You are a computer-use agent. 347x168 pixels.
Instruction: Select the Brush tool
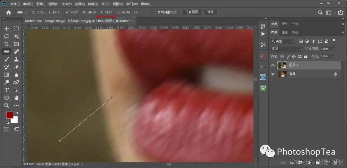pyautogui.click(x=7, y=59)
